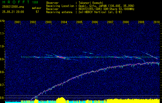Image resolution: width=162 pixels, height=103 pixels.
Task: Select the file name 2508212000.png
Action: (13, 7)
